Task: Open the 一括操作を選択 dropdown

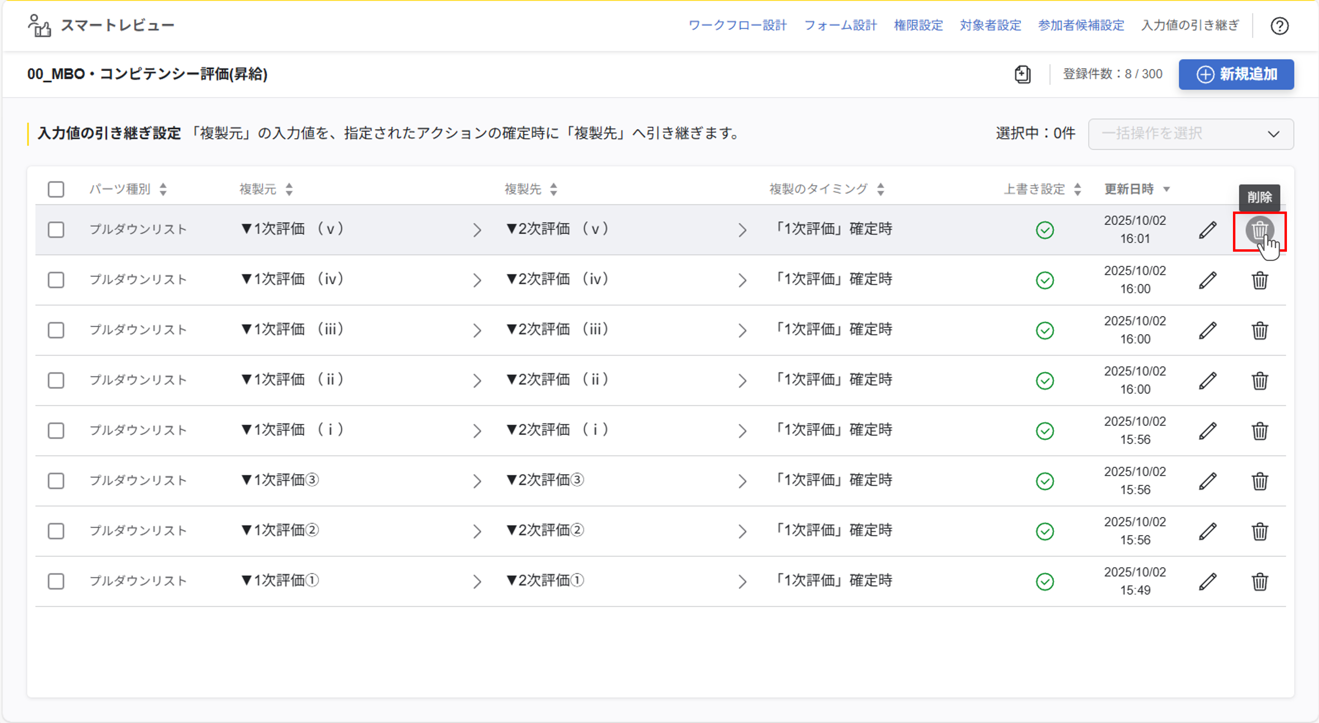Action: pos(1190,134)
